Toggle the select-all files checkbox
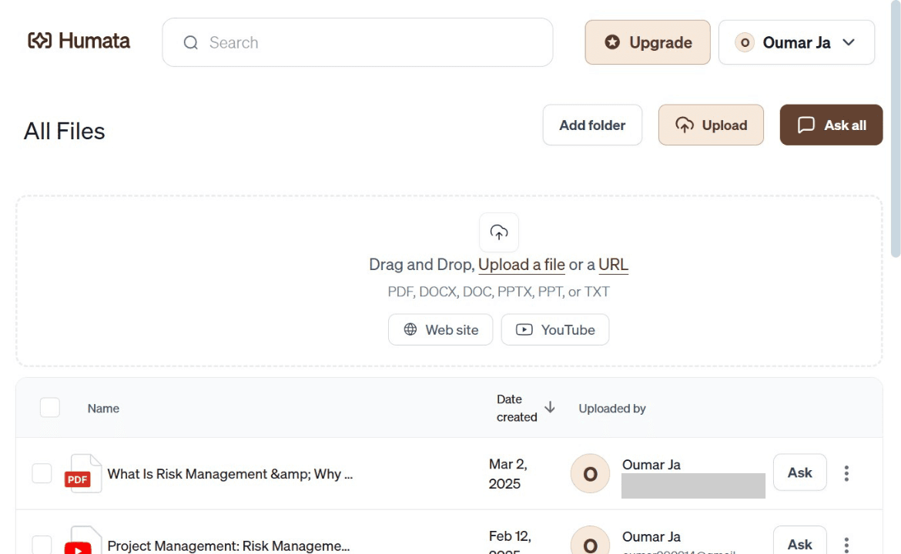This screenshot has height=554, width=901. pyautogui.click(x=50, y=408)
